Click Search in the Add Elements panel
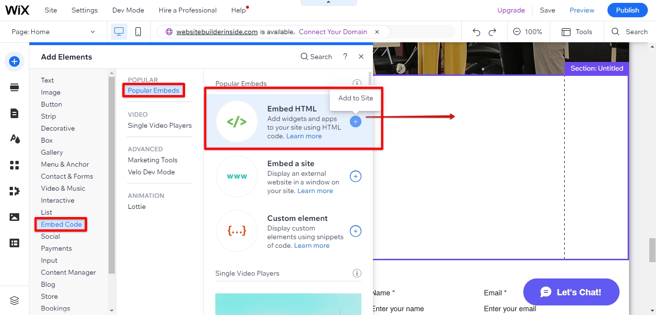The height and width of the screenshot is (315, 656). pos(316,56)
